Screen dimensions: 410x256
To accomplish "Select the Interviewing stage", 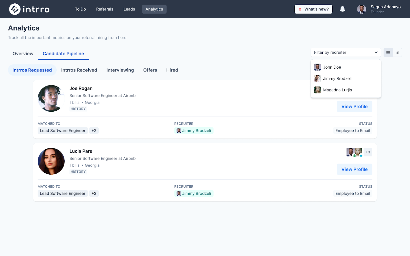I will point(120,70).
